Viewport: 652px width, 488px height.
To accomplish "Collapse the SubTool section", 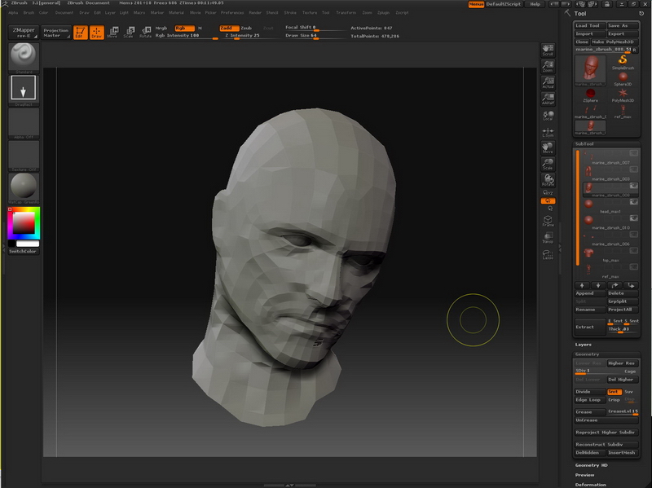I will pyautogui.click(x=584, y=144).
